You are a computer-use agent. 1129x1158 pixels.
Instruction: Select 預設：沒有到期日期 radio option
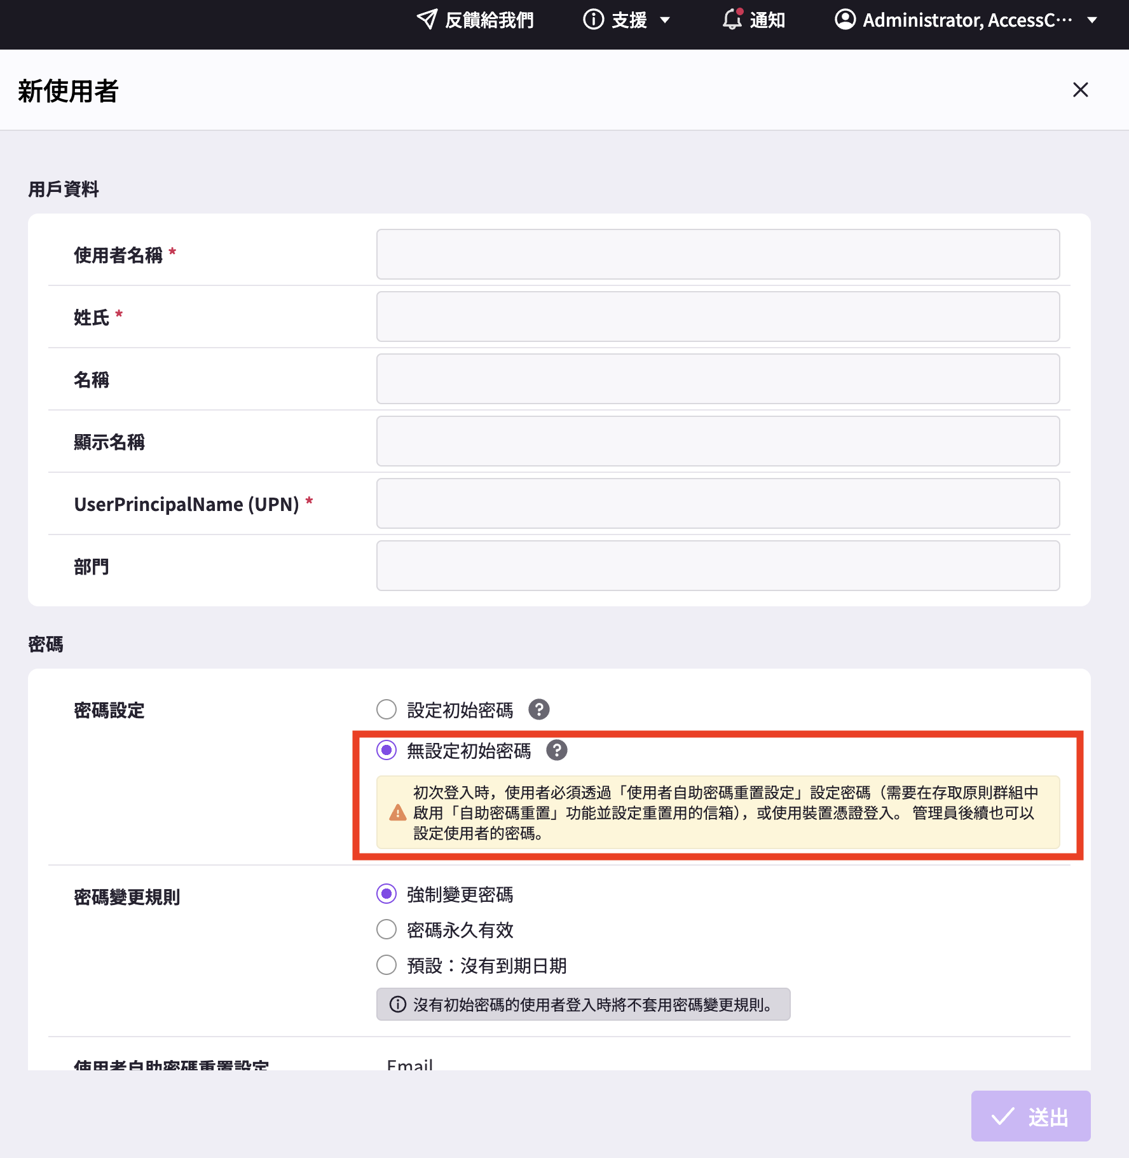tap(387, 965)
